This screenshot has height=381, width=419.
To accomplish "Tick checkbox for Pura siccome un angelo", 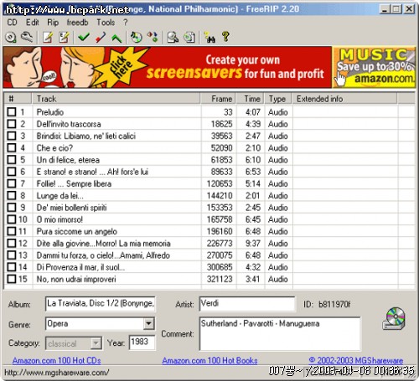I will pos(12,231).
